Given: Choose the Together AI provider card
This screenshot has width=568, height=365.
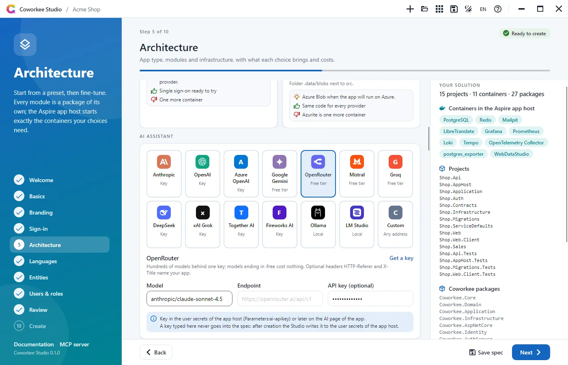Looking at the screenshot, I should [241, 224].
